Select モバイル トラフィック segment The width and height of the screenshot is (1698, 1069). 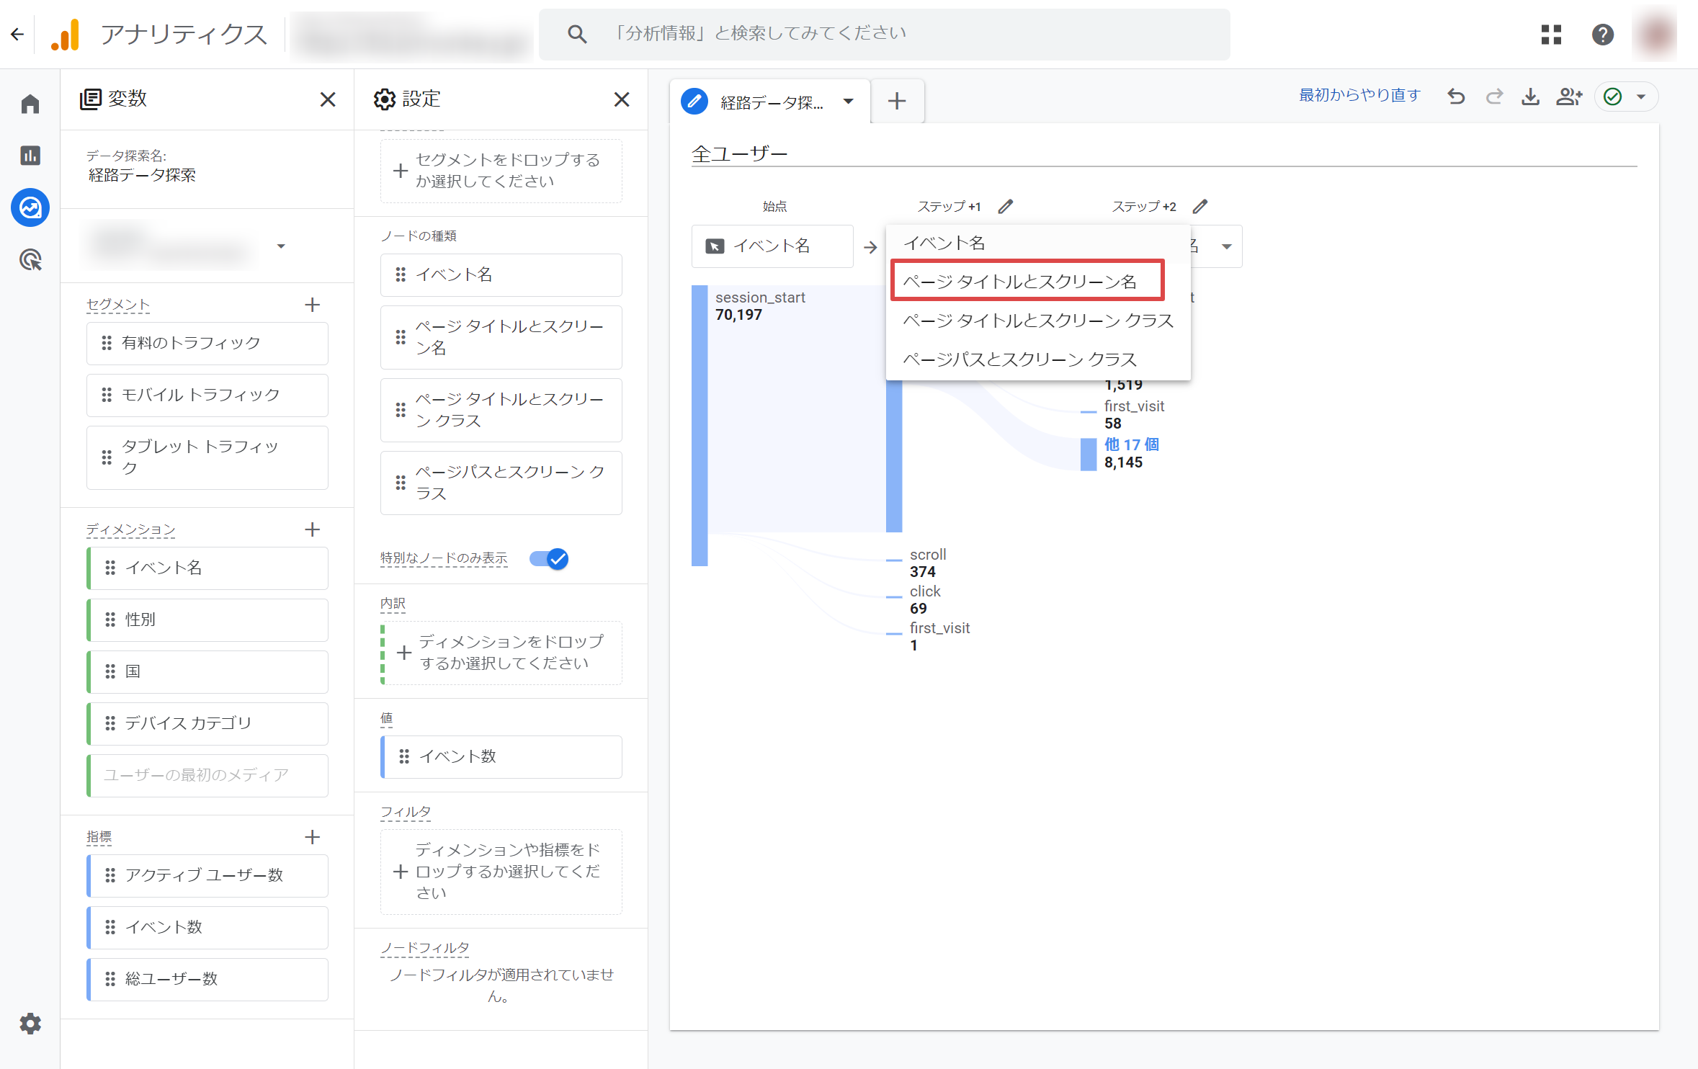(207, 395)
